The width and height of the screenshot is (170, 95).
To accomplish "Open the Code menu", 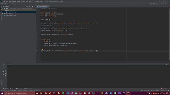I will [x=19, y=1].
